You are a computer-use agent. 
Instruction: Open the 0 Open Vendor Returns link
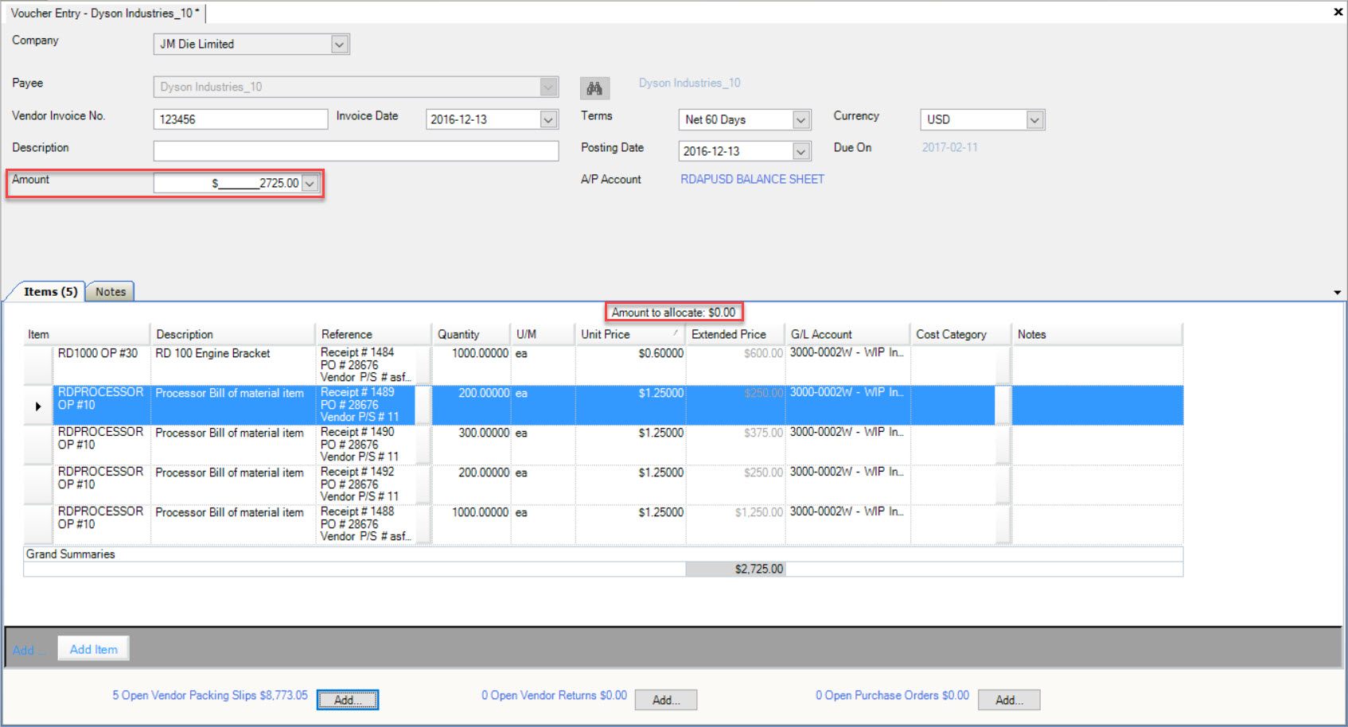554,695
